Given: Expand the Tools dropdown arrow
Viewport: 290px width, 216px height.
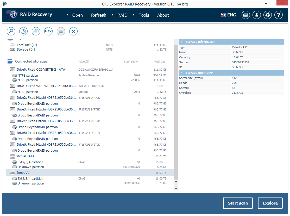Looking at the screenshot, I should pos(134,15).
